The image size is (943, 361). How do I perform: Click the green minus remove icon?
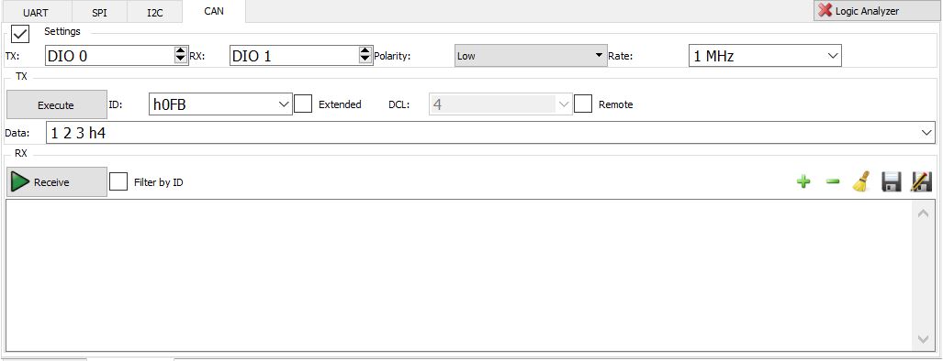(x=832, y=182)
